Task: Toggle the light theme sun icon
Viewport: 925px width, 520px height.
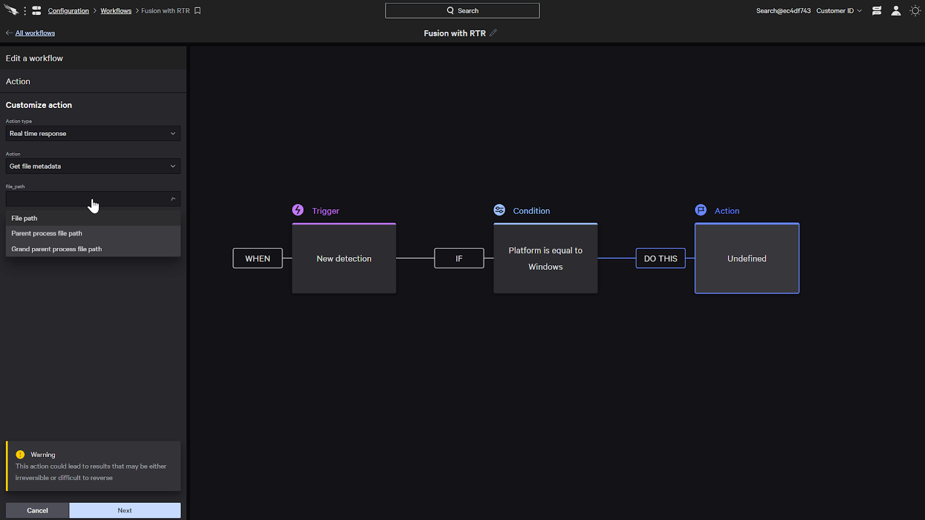Action: [x=915, y=10]
